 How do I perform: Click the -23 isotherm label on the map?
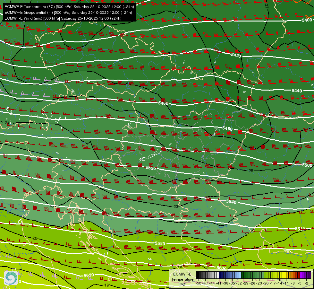(176, 206)
